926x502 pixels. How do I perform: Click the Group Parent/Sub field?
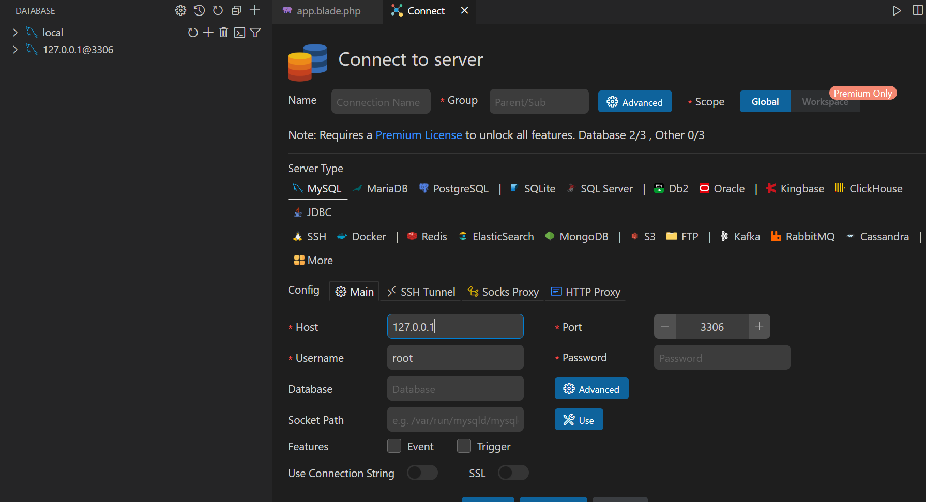pos(539,102)
